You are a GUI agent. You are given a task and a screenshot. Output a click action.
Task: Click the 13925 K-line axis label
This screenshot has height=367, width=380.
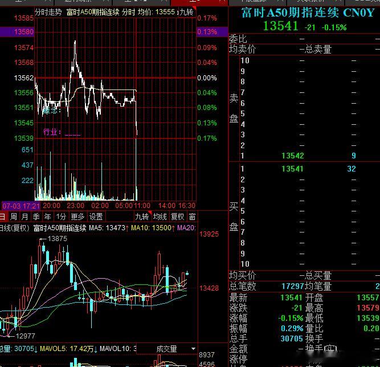(x=209, y=234)
